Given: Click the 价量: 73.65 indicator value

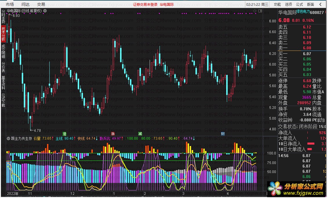Looking at the screenshot, I should (44, 138).
